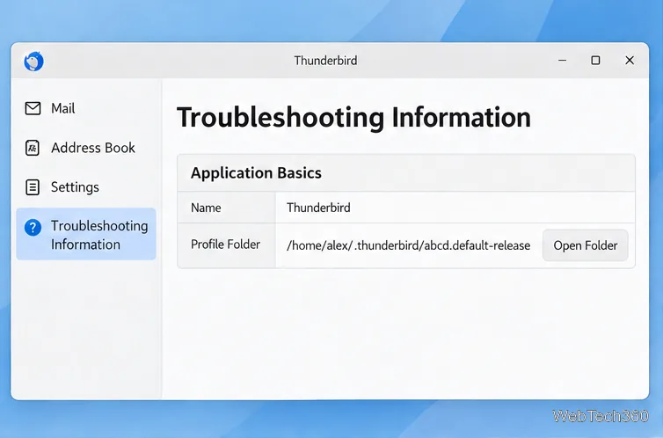The height and width of the screenshot is (438, 663).
Task: Click the Thunderbird window title
Action: 325,61
